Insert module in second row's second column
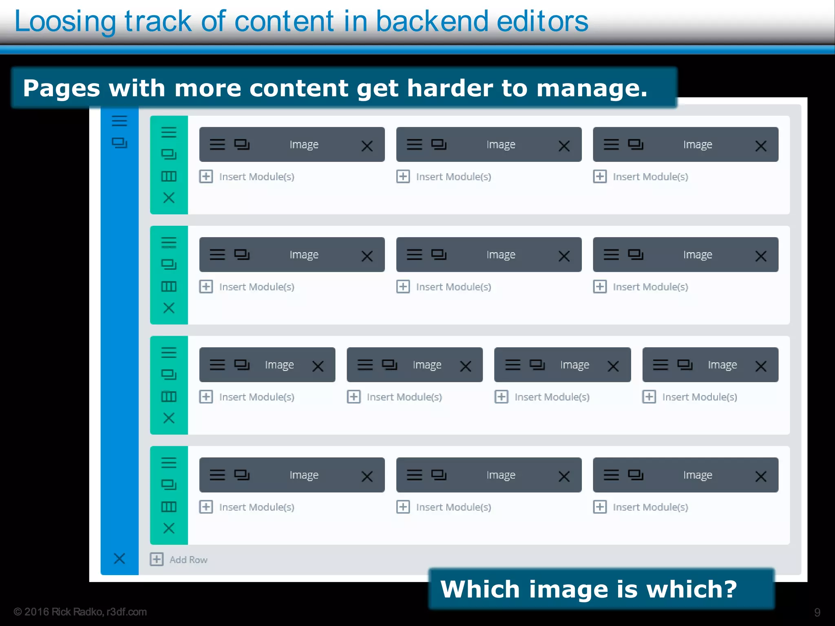835x626 pixels. 444,287
